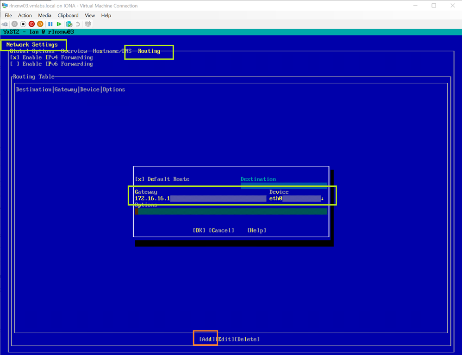Pause the virtual machine
Screen dimensions: 462x355
50,24
